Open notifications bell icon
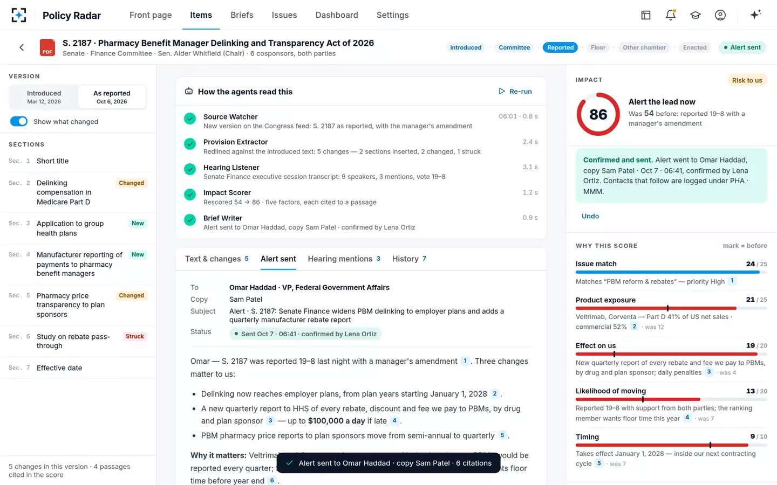 point(671,15)
